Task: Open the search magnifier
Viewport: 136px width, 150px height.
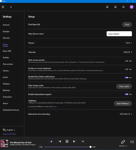Action: pos(123,7)
